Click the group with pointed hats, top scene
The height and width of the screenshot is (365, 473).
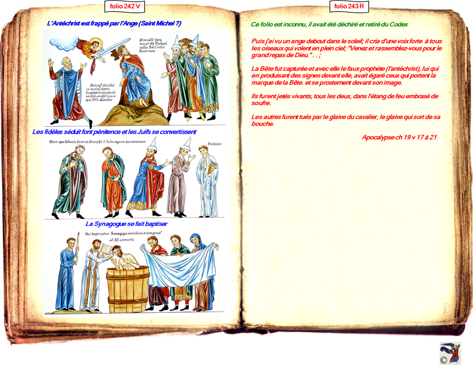click(x=190, y=78)
